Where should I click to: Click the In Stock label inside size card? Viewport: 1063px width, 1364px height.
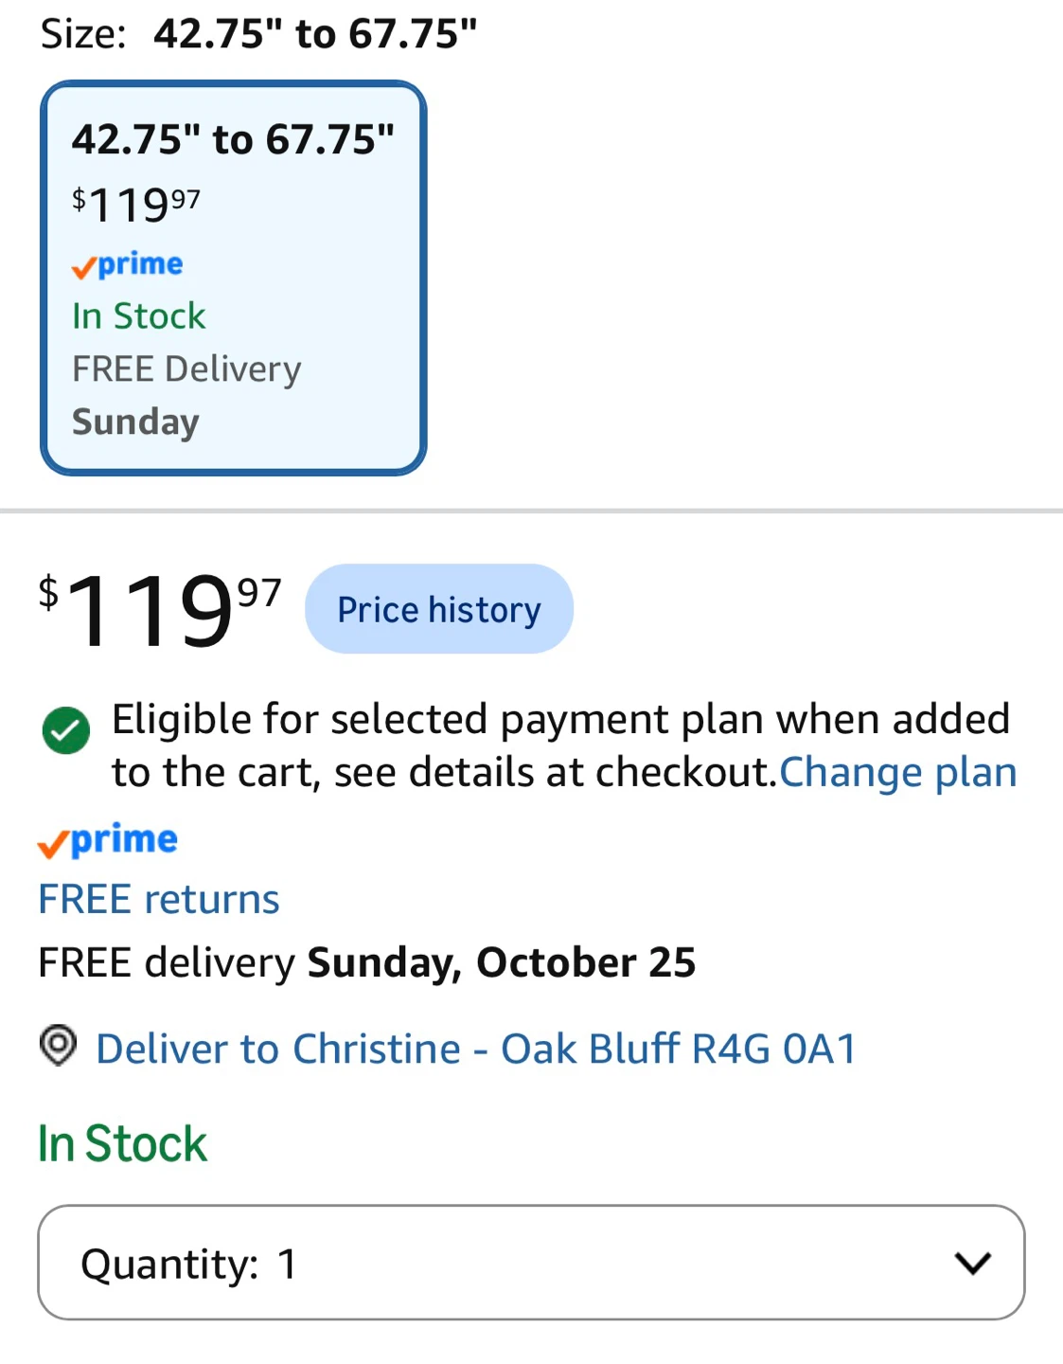point(139,315)
